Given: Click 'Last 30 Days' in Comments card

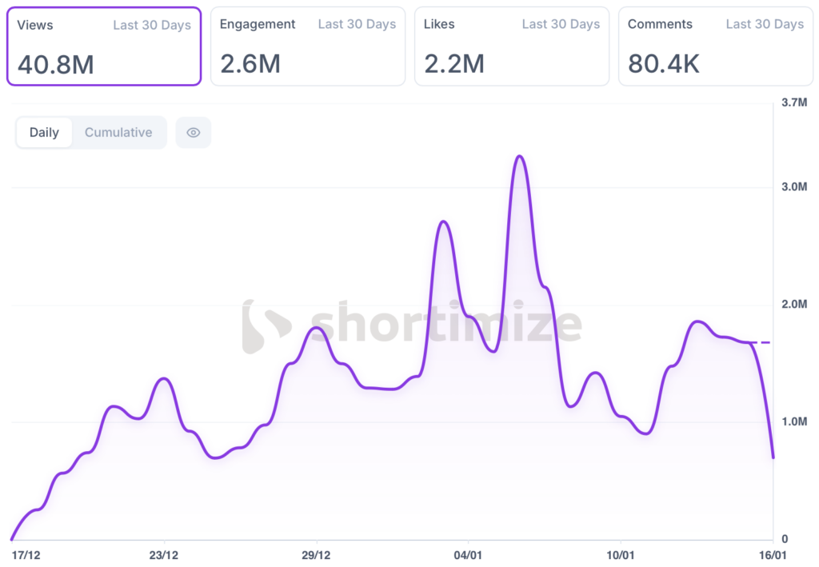Looking at the screenshot, I should [765, 25].
